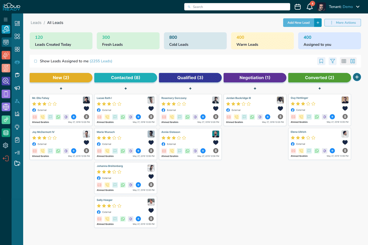Viewport: 368px width, 245px height.
Task: Set star rating on Sally Hoeger to four
Action: pos(114,206)
